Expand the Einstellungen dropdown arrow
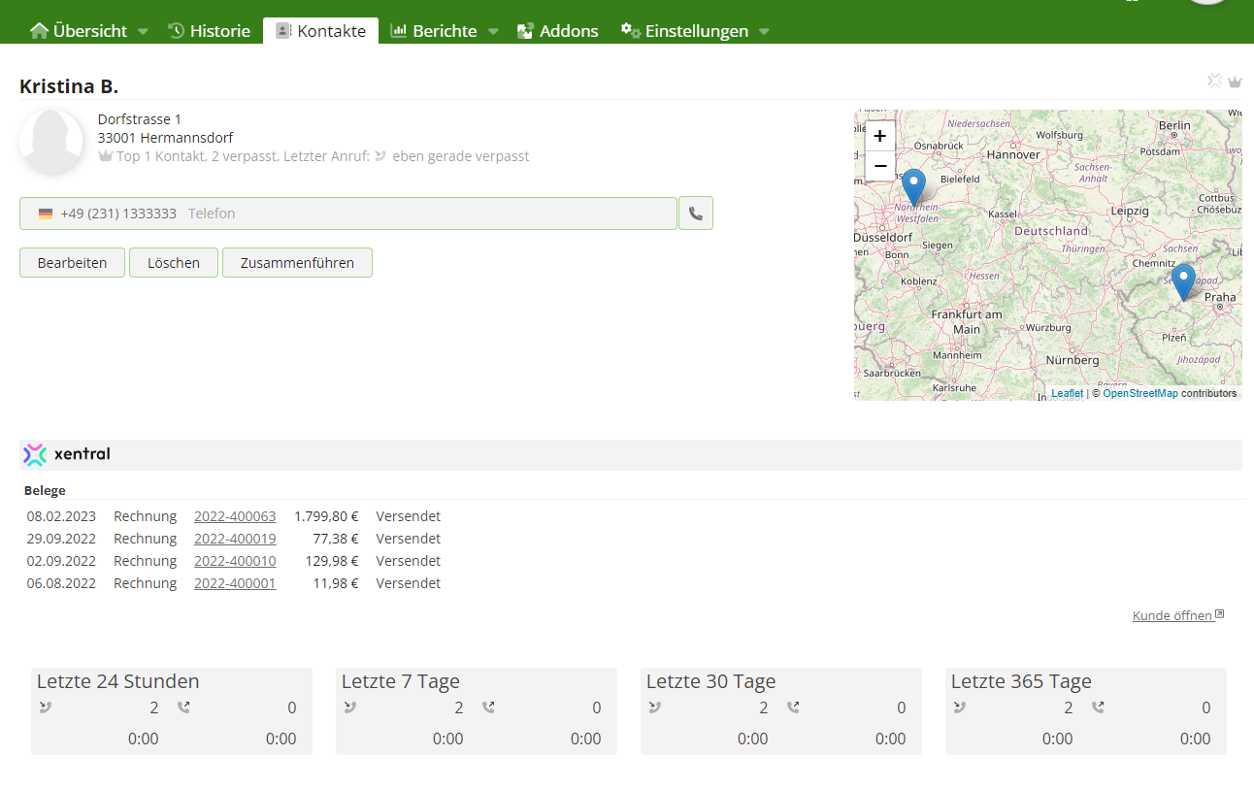1254x789 pixels. [x=764, y=31]
